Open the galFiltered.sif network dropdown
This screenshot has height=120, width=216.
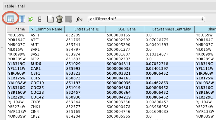pos(146,19)
